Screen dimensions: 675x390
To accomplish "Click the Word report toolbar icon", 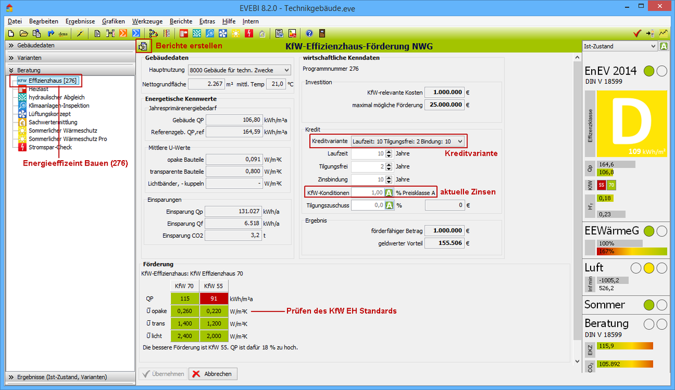I will pyautogui.click(x=280, y=33).
